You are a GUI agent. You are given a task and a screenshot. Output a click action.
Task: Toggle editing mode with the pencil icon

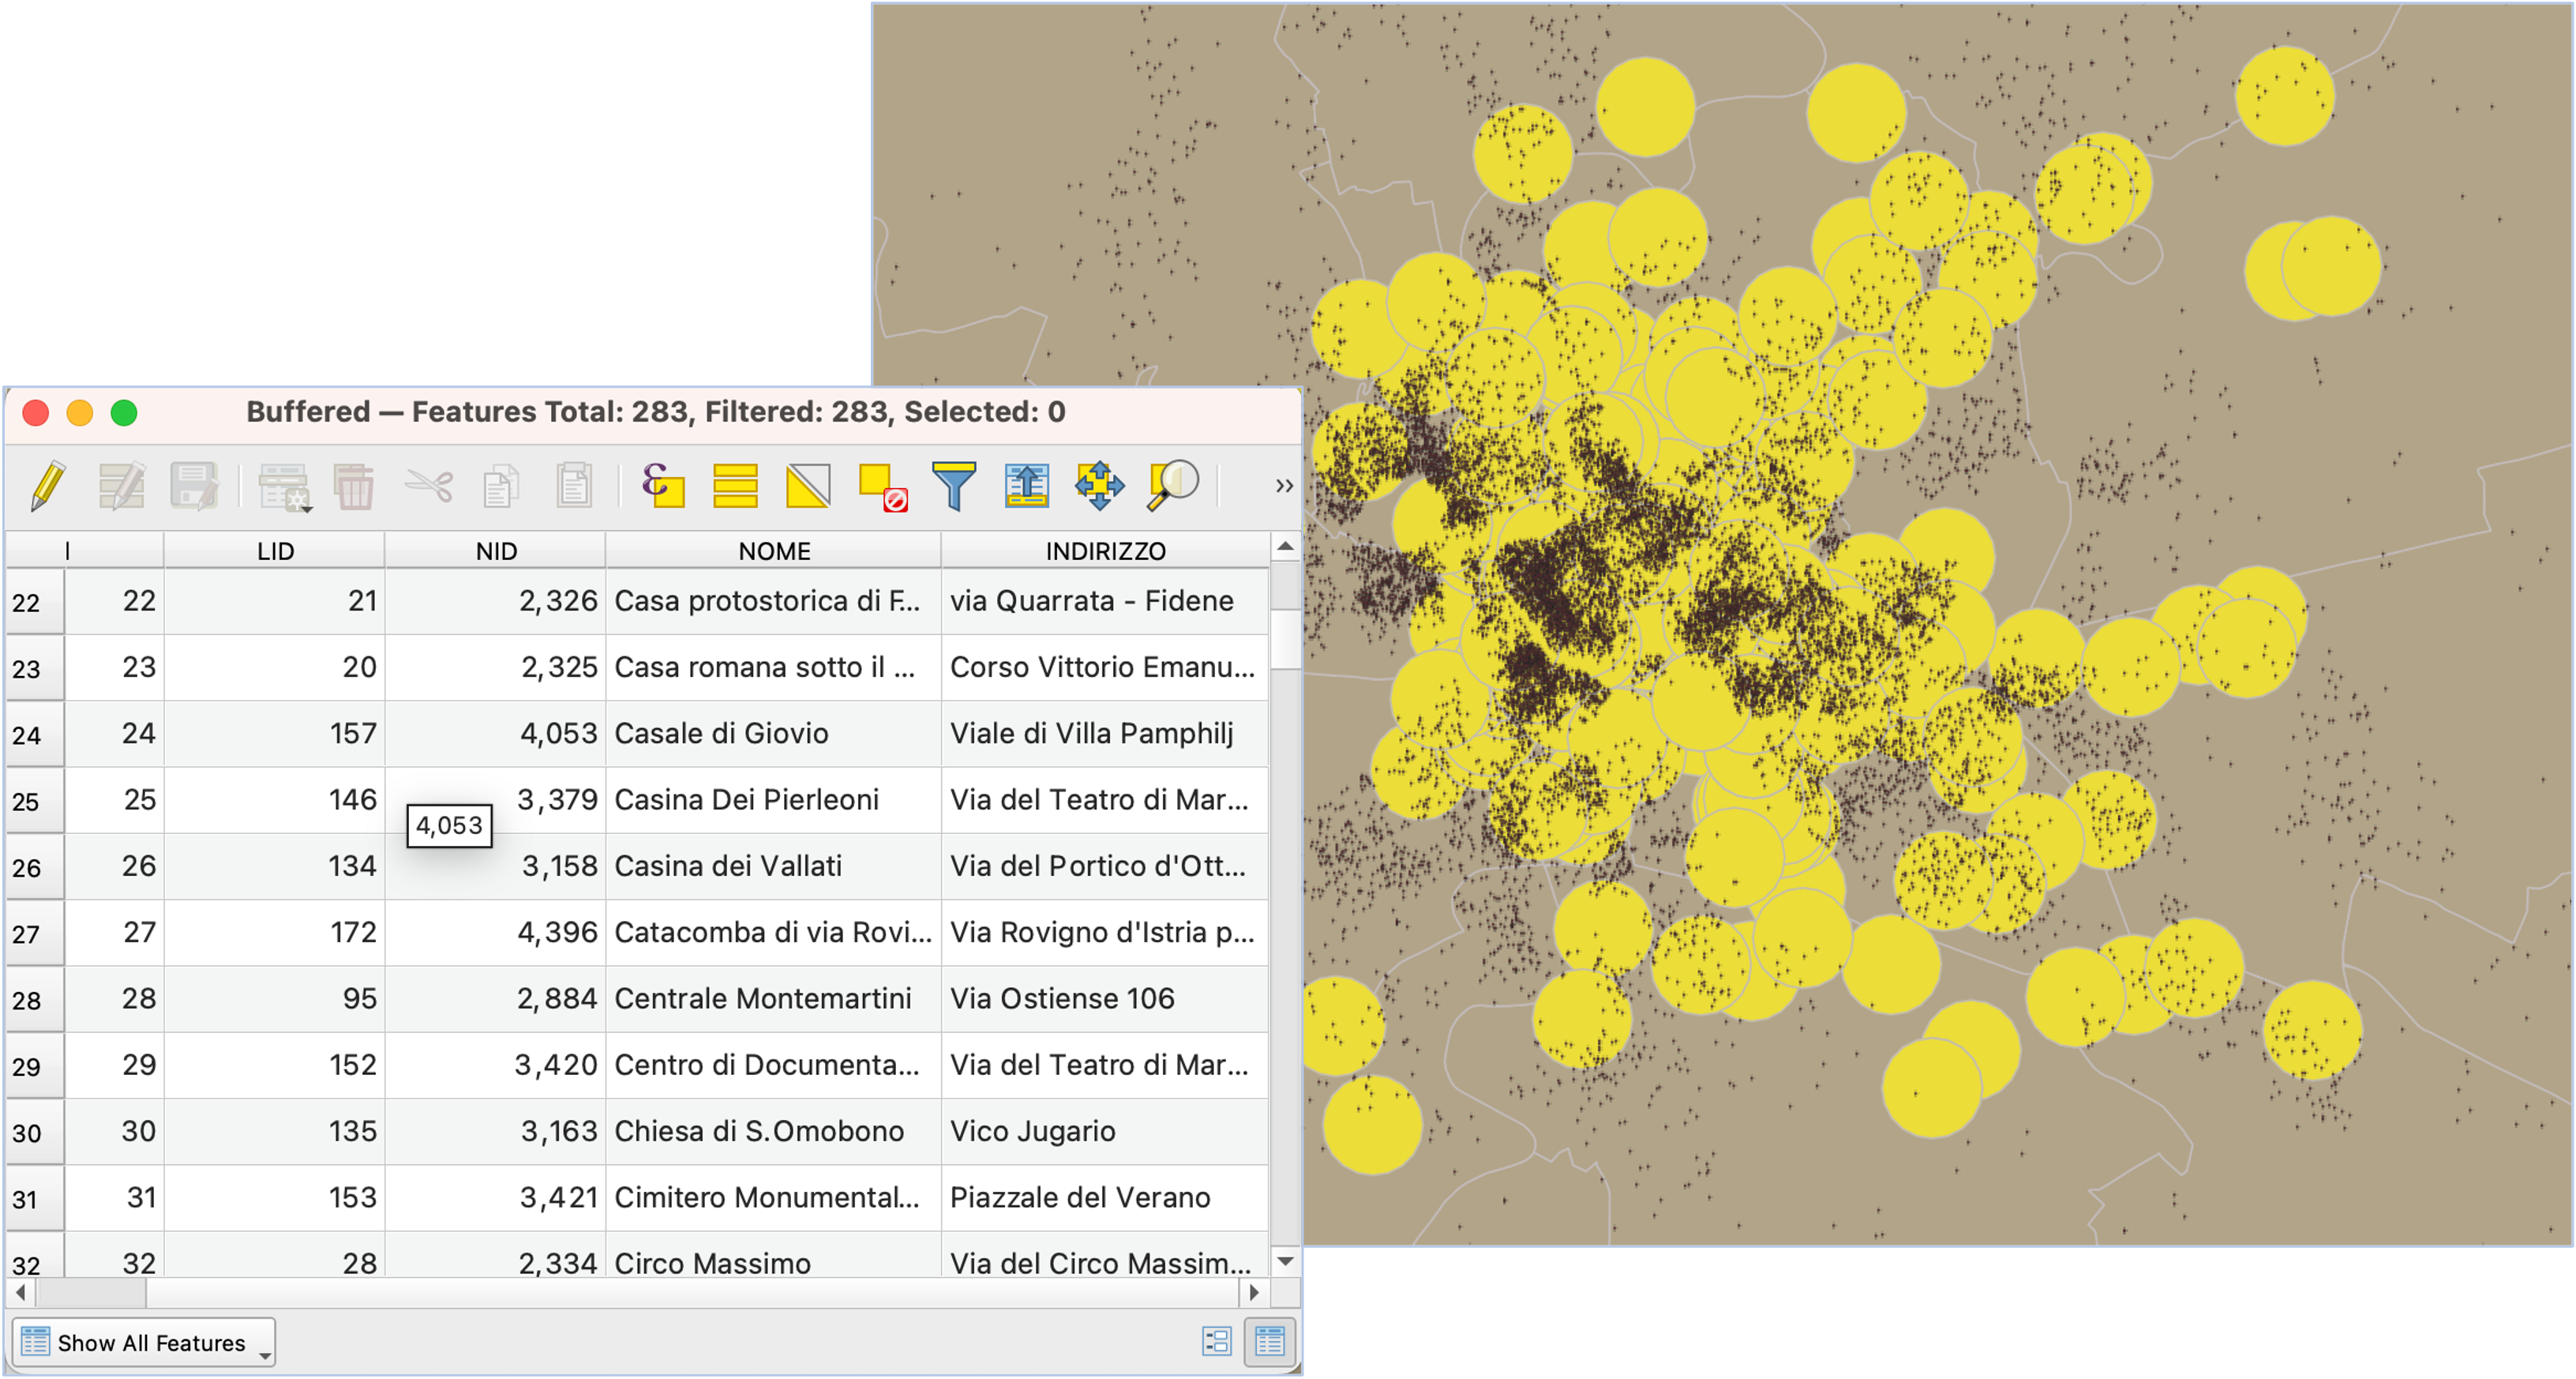coord(47,487)
